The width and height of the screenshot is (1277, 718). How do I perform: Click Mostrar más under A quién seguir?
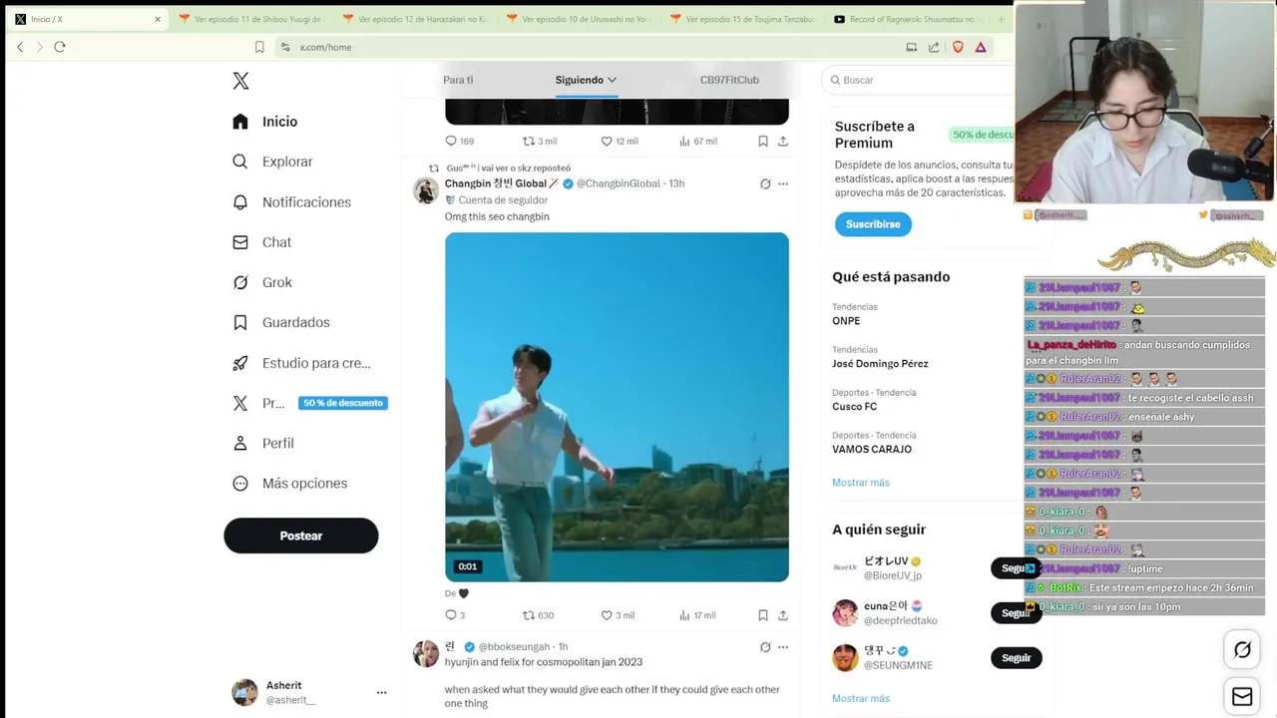point(860,698)
